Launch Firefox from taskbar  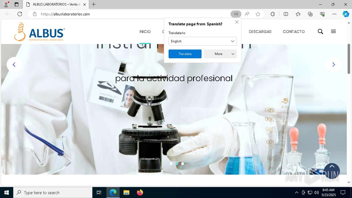[140, 193]
